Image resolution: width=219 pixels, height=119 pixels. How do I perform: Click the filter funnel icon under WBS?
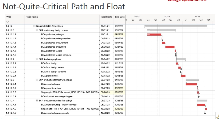pyautogui.click(x=7, y=22)
